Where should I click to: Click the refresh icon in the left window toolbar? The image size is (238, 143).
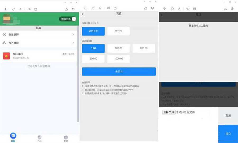13,9
